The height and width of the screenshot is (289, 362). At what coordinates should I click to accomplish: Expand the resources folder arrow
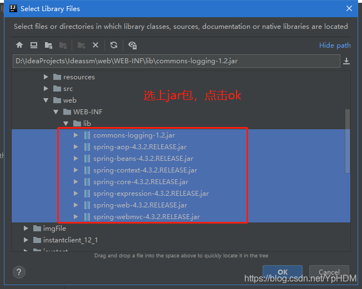coord(46,77)
